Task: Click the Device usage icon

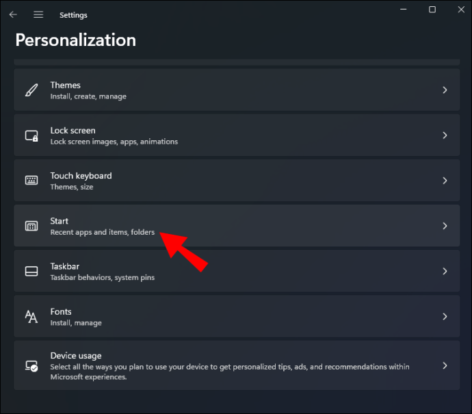Action: (31, 365)
